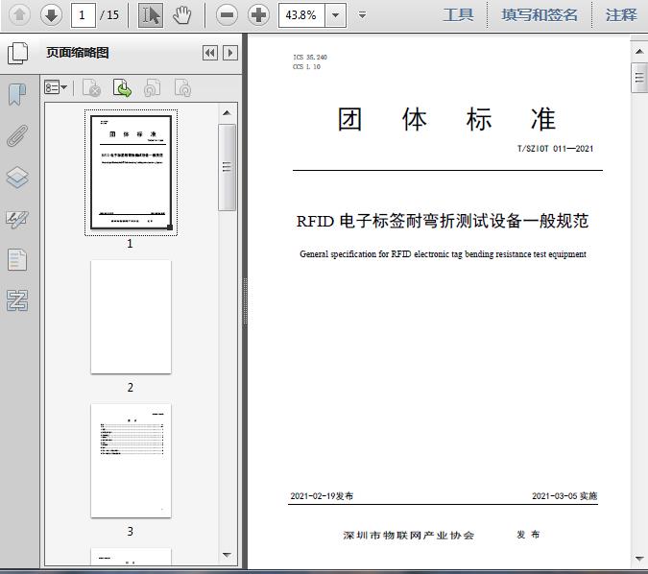Click the / 15 total pages label
This screenshot has height=574, width=648.
(x=109, y=15)
